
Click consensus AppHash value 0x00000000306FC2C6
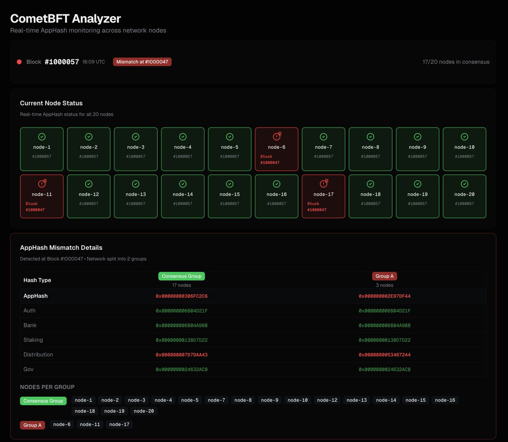click(182, 296)
